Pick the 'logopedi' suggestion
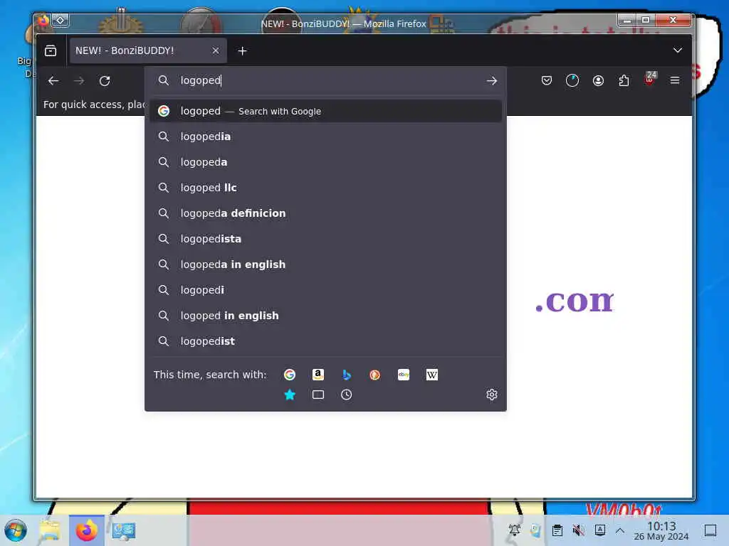Image resolution: width=729 pixels, height=546 pixels. pos(325,290)
